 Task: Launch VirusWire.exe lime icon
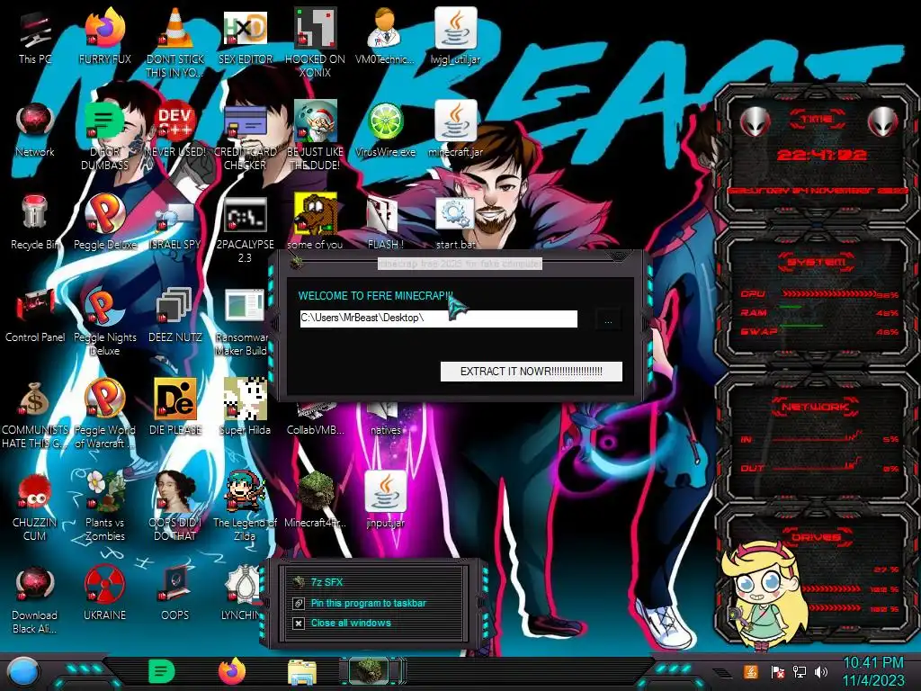tap(385, 128)
